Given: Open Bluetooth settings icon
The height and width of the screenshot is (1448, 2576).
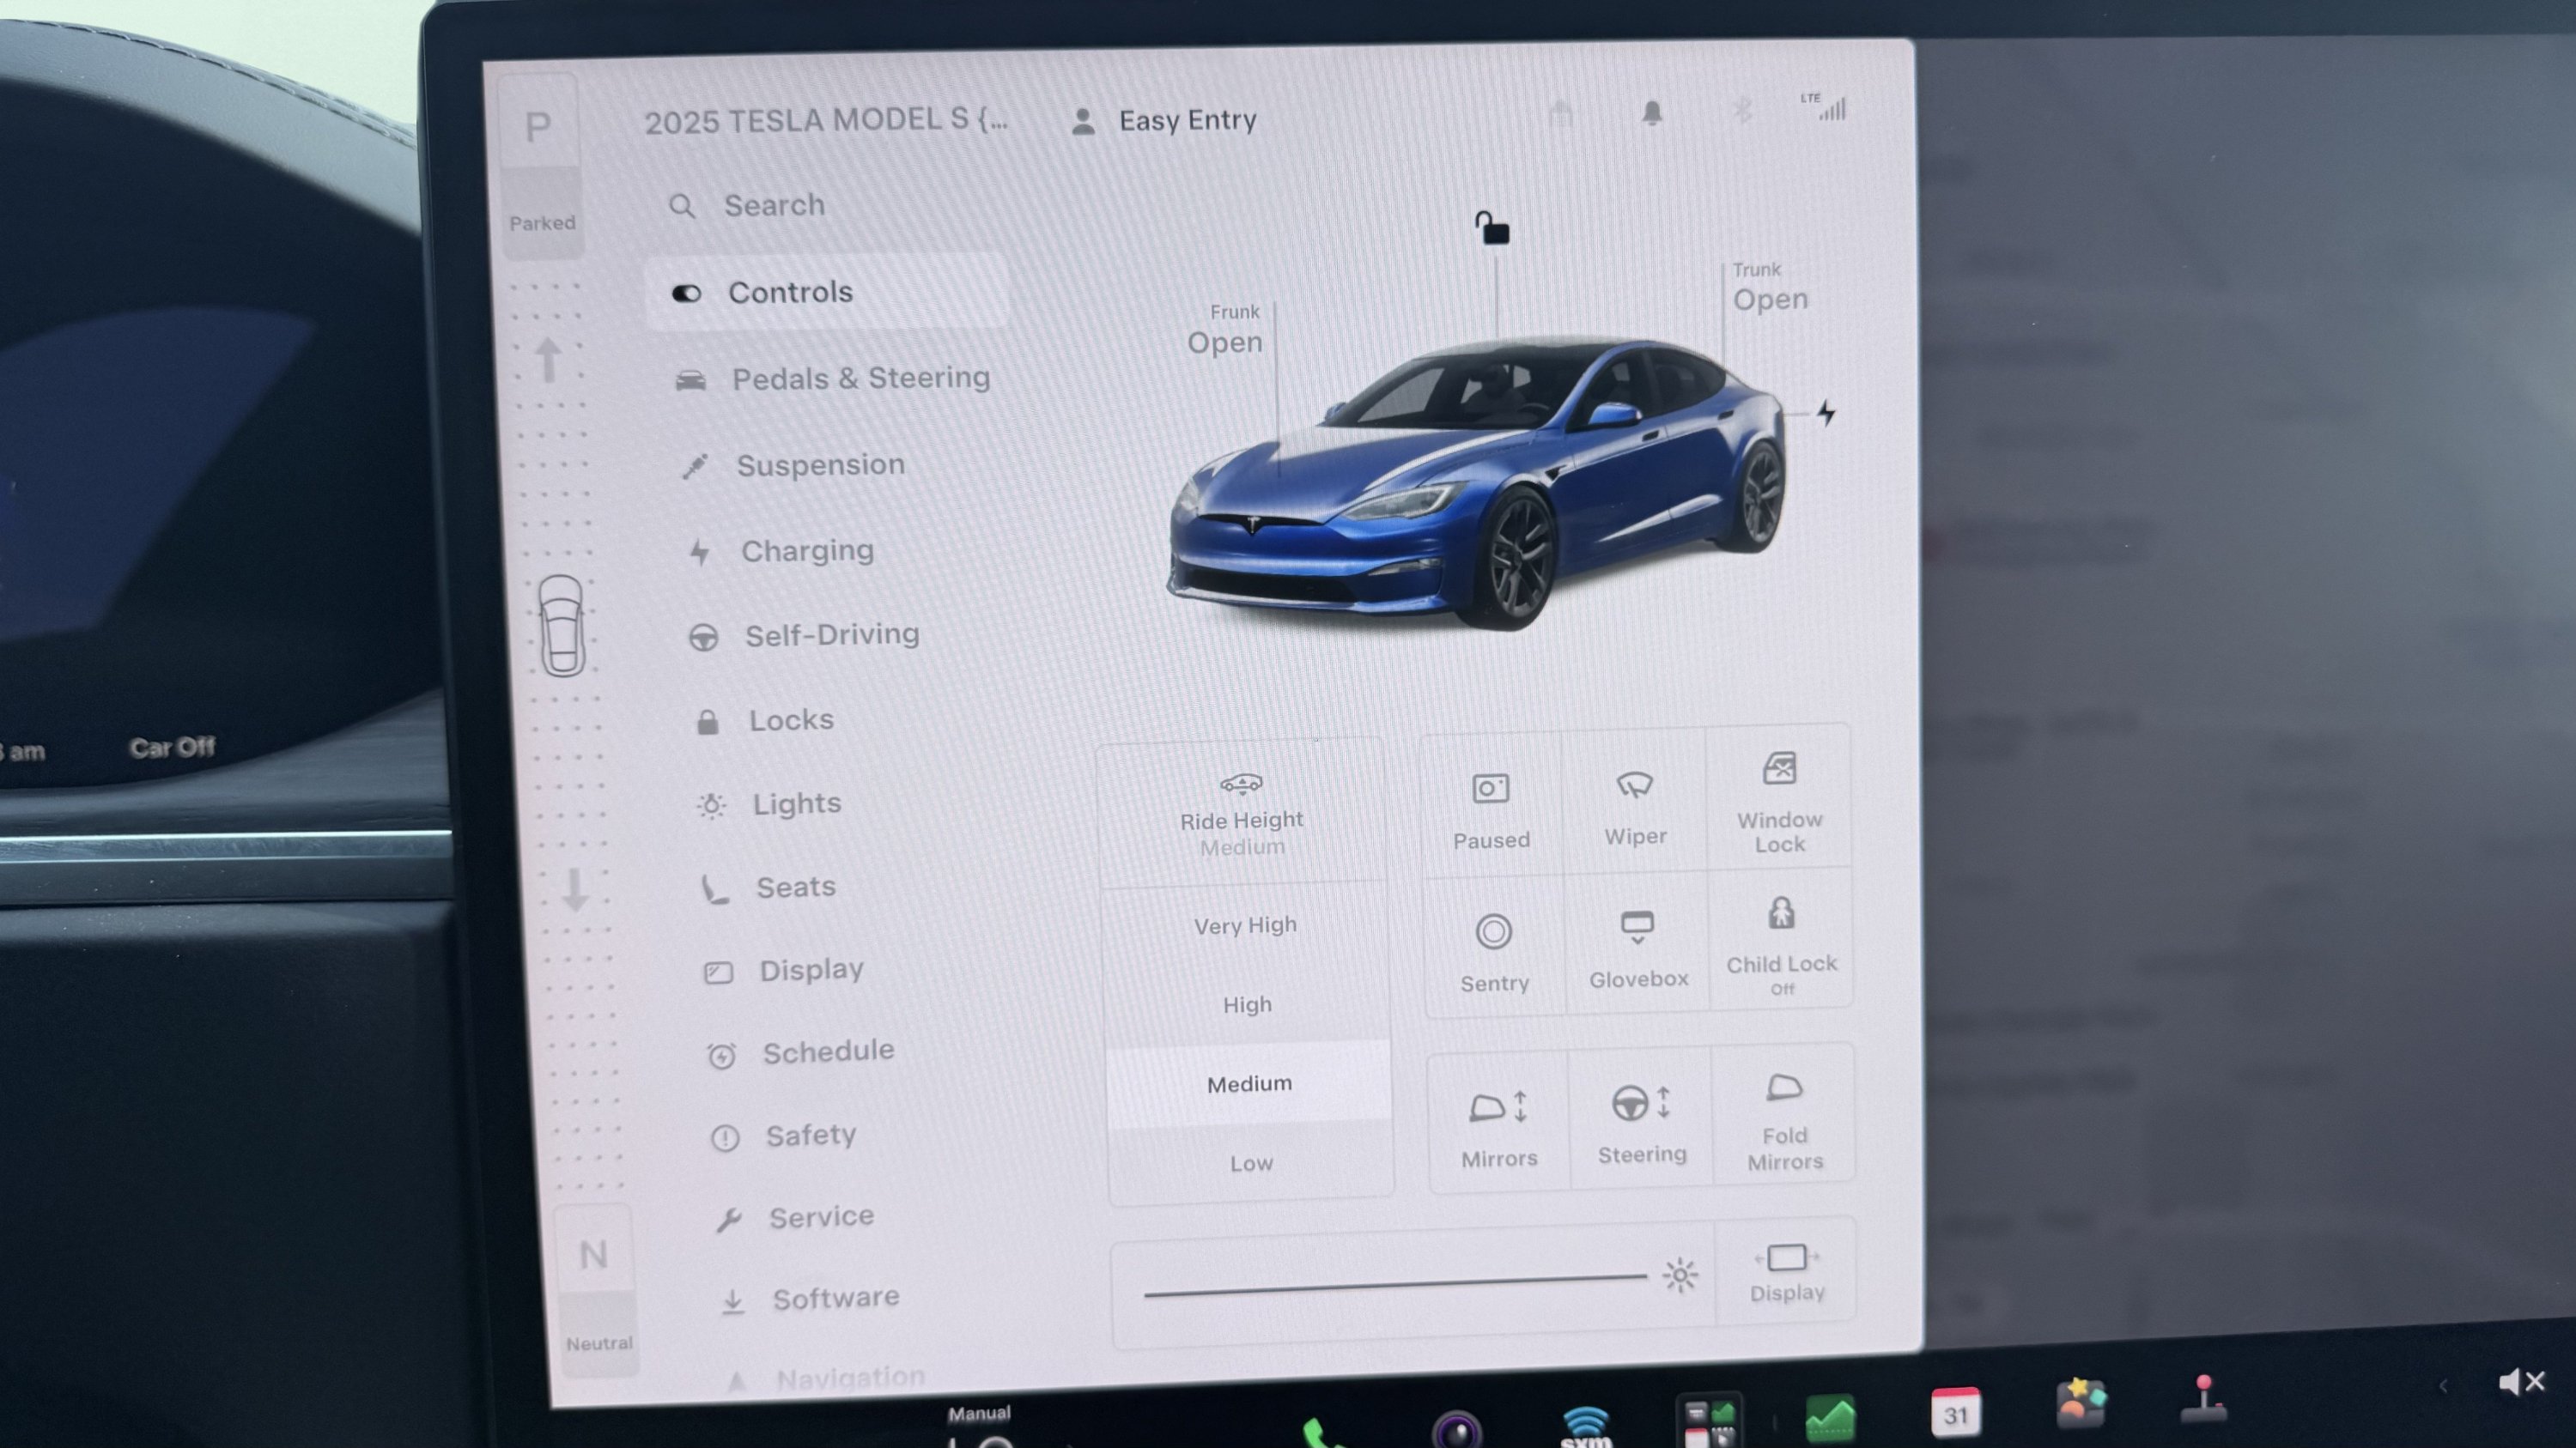Looking at the screenshot, I should 1742,110.
